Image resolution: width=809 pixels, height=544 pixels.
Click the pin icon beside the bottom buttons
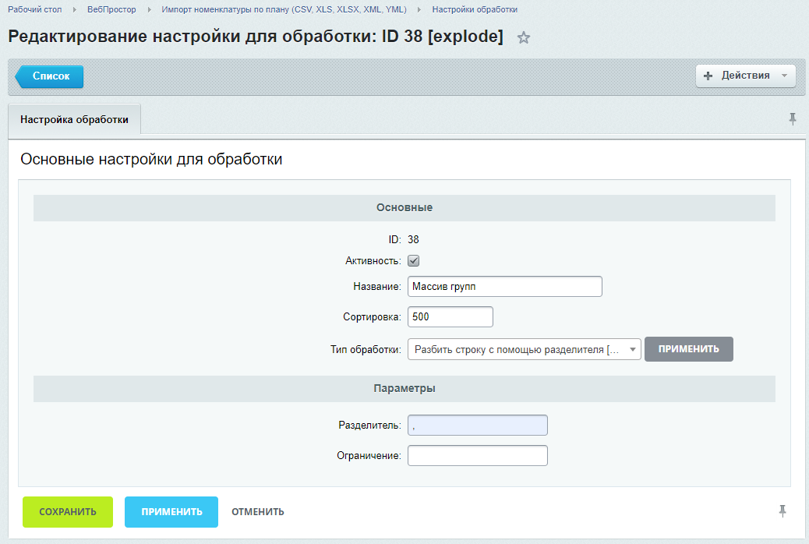(x=783, y=511)
